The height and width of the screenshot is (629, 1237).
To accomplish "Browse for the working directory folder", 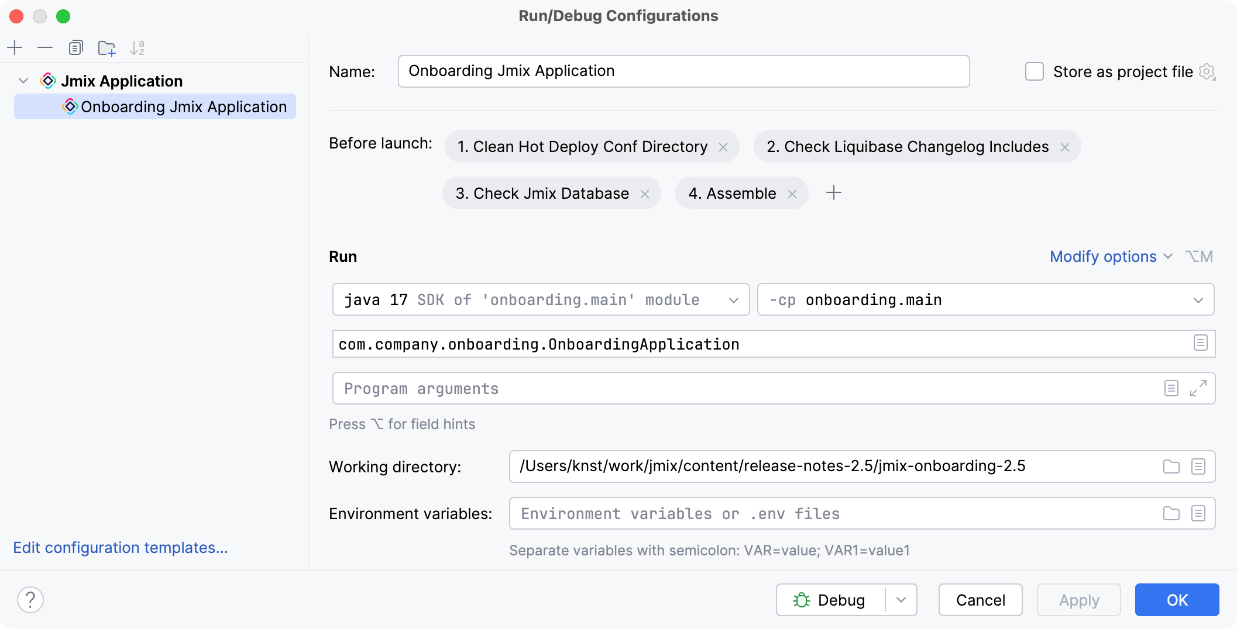I will pyautogui.click(x=1171, y=466).
